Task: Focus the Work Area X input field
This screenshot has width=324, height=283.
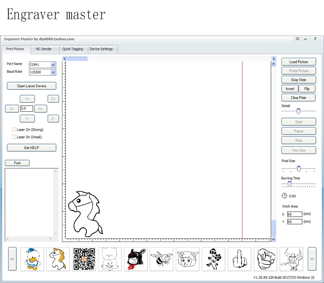Action: coord(295,214)
